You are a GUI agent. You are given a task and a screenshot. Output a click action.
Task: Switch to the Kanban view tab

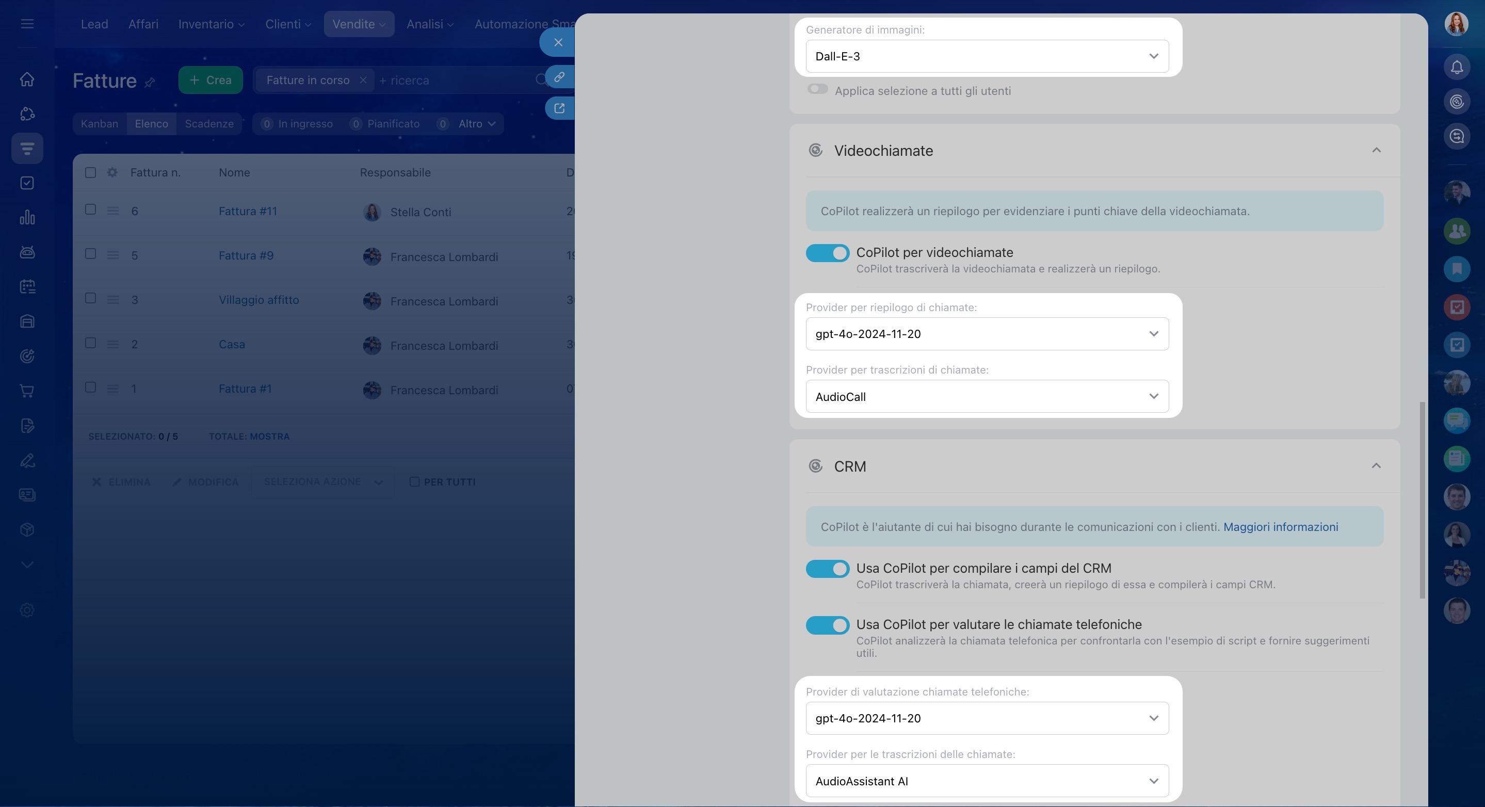point(100,124)
